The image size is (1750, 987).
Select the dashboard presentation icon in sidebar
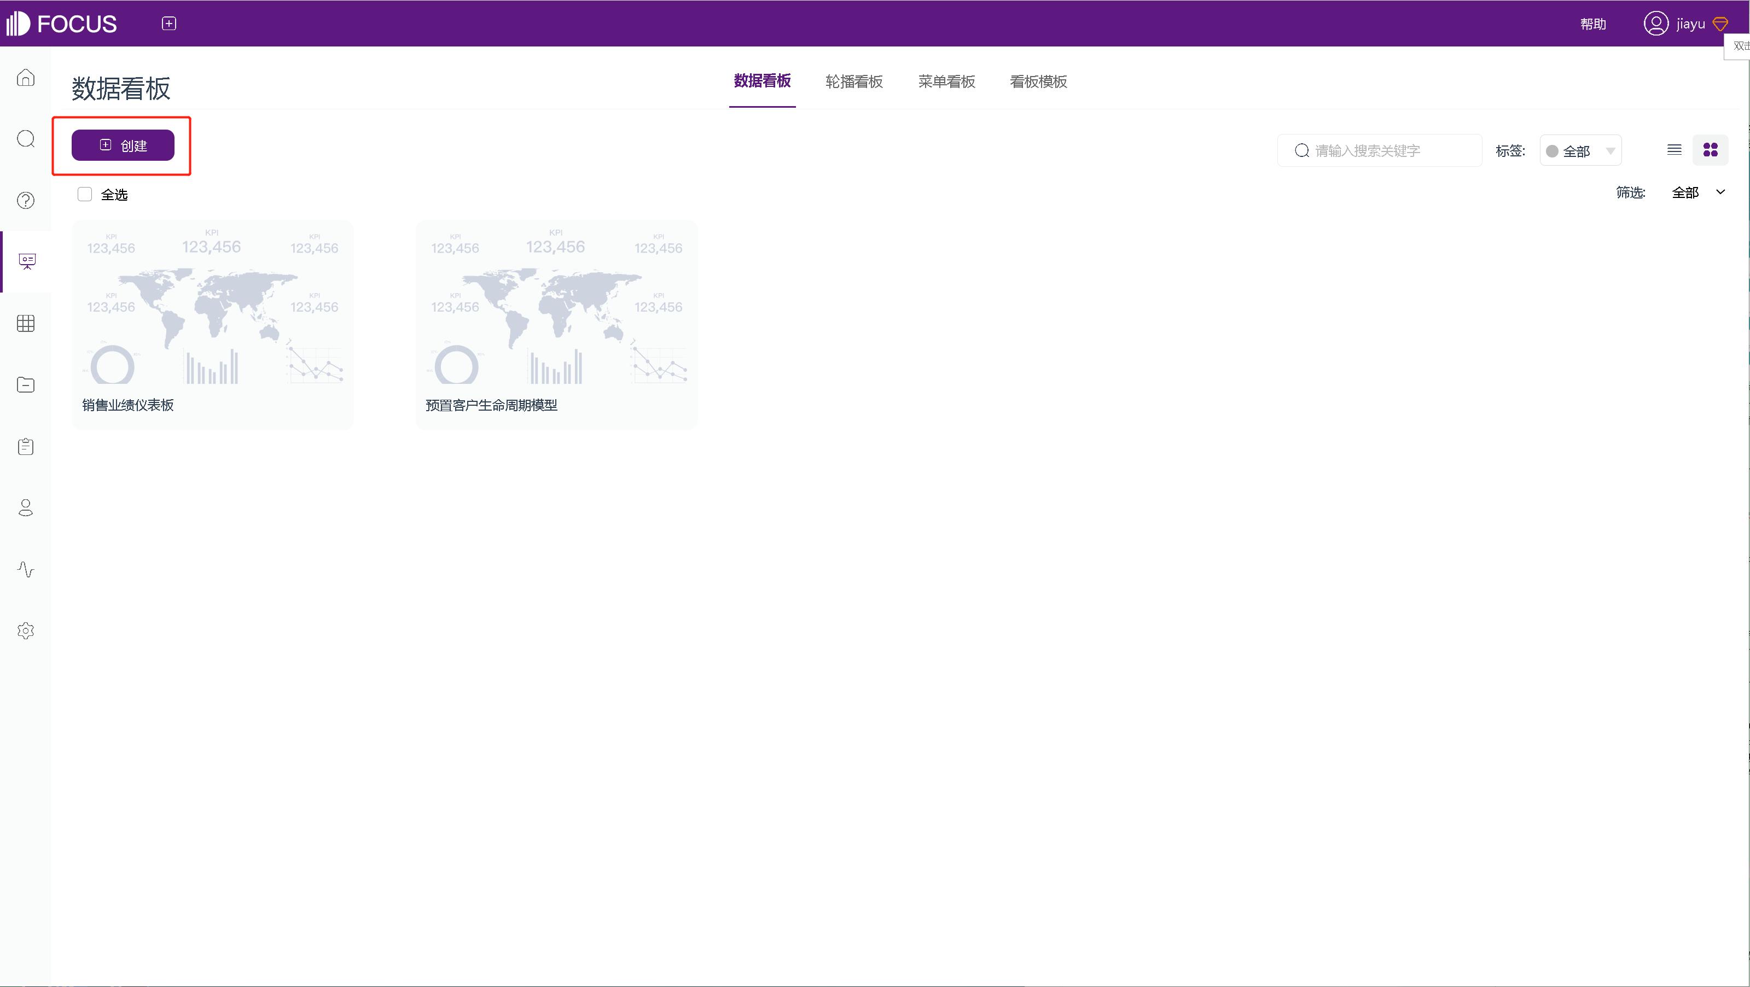25,261
